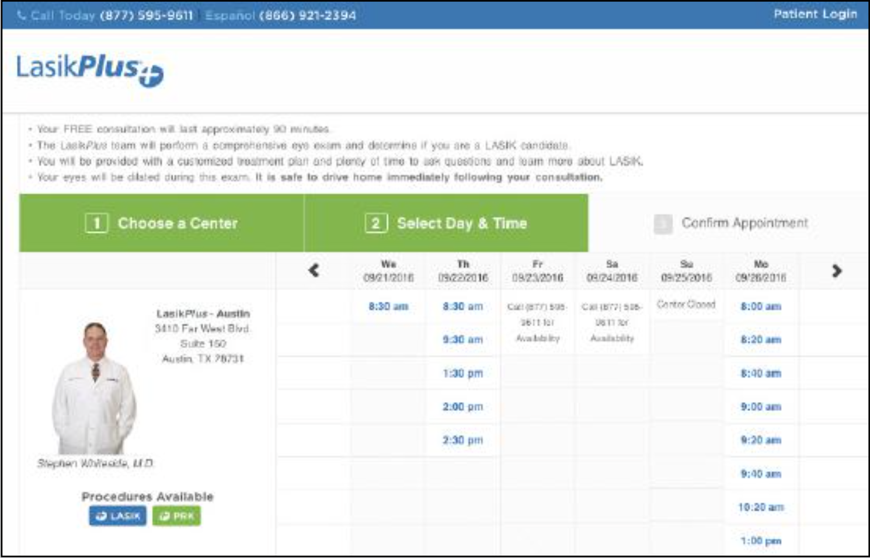
Task: Click the Su 09/25/2016 column header
Action: point(687,271)
